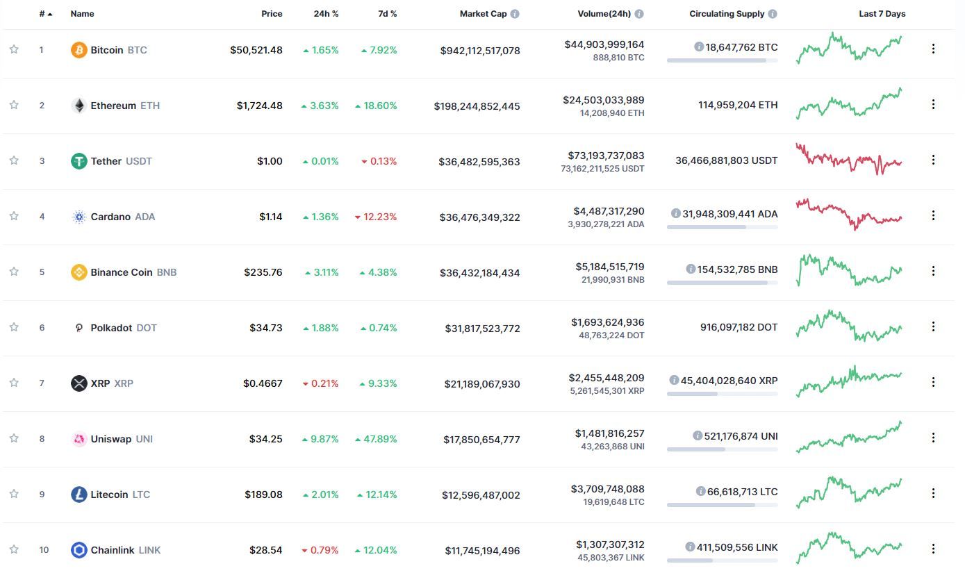Open more options menu for Litecoin
This screenshot has height=573, width=965.
933,493
